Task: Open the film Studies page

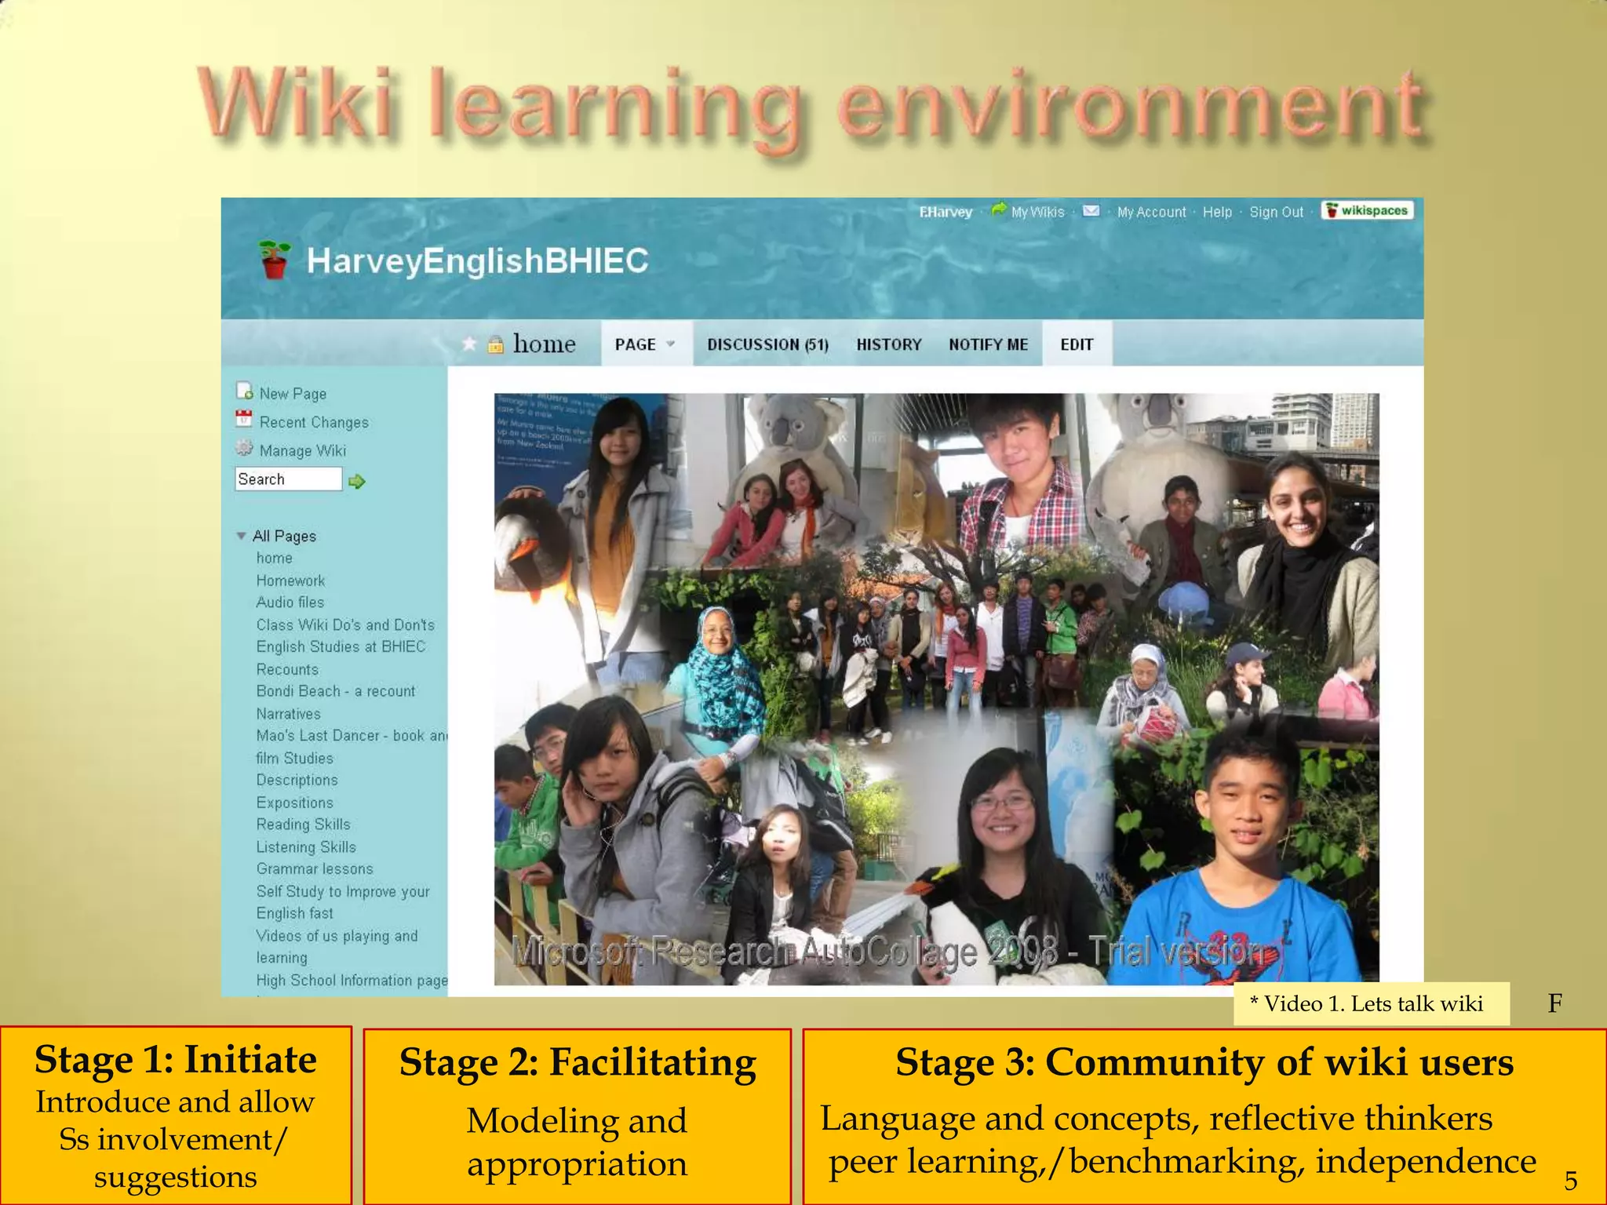Action: pyautogui.click(x=294, y=758)
